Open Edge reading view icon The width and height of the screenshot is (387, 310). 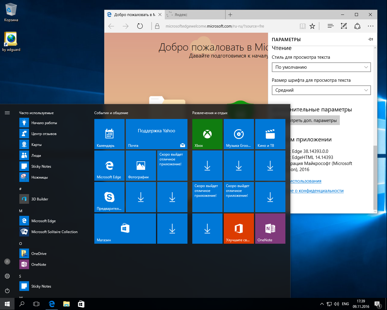(x=303, y=26)
